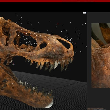Click the empty dark area above the reference photo
Image resolution: width=110 pixels, height=110 pixels.
point(99,17)
